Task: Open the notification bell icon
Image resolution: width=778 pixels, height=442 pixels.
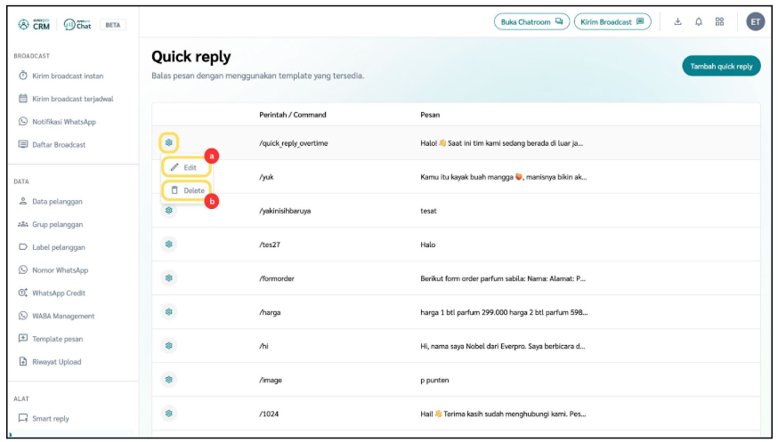Action: click(699, 21)
